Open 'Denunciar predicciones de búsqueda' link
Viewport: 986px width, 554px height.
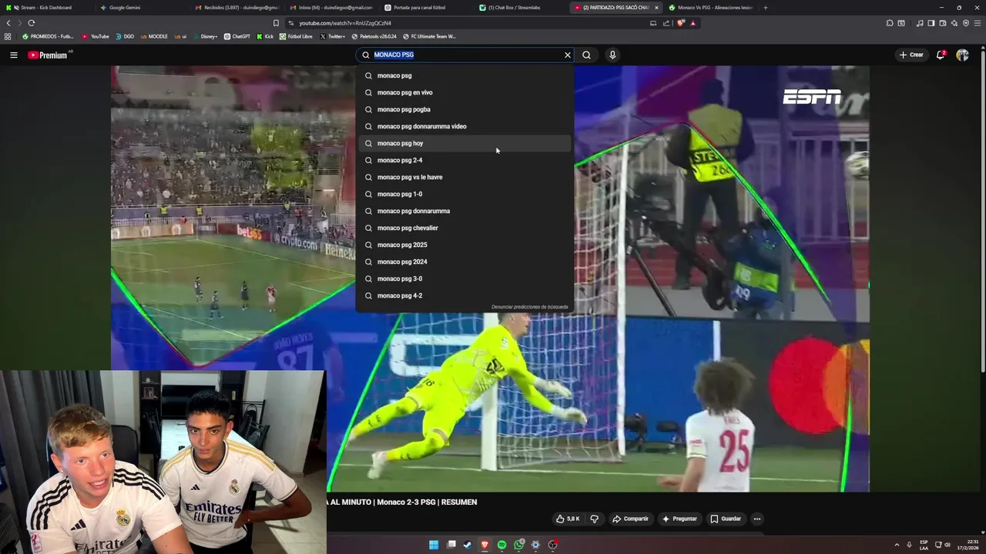pyautogui.click(x=529, y=307)
